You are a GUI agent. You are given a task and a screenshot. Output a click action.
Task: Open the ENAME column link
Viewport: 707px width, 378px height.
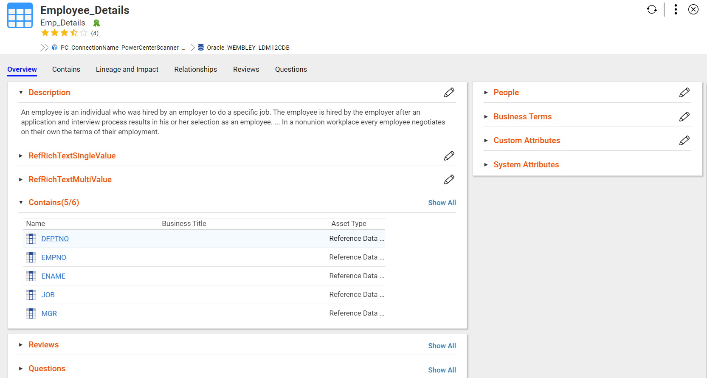54,276
